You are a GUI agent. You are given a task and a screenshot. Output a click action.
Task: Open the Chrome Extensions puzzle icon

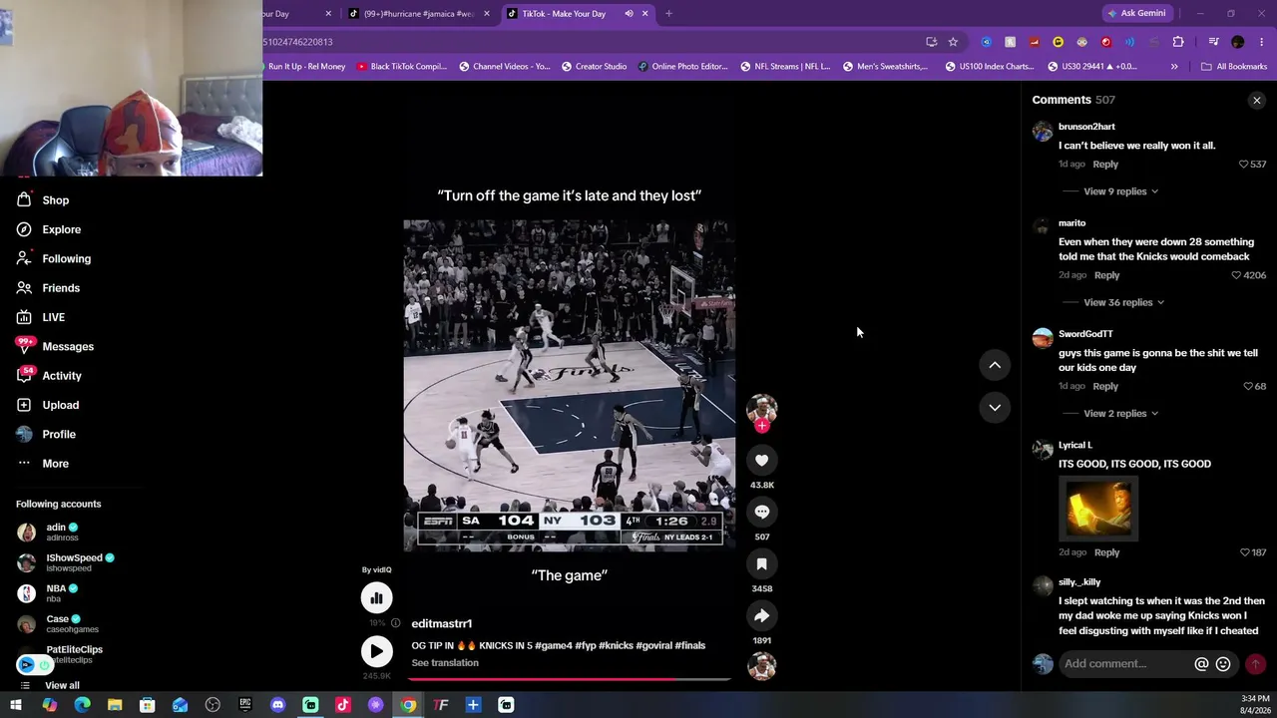point(1178,42)
